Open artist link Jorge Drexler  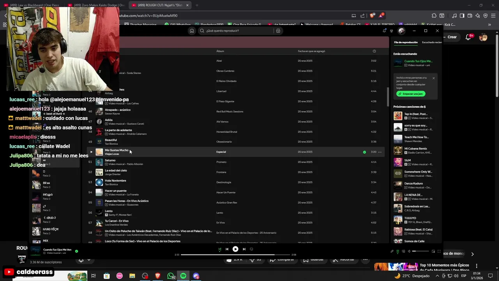pos(112,174)
